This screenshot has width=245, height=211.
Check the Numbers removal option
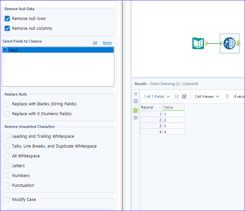pyautogui.click(x=7, y=175)
